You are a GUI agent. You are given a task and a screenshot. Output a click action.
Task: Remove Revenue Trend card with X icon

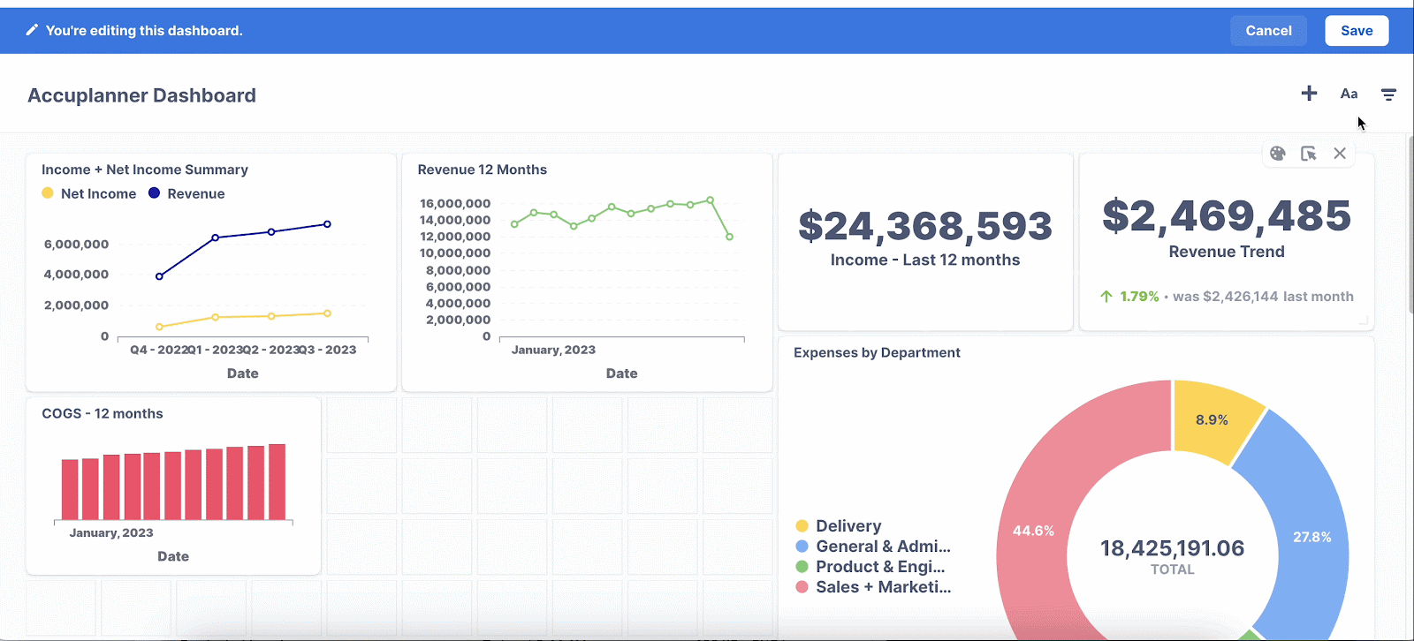[1340, 154]
